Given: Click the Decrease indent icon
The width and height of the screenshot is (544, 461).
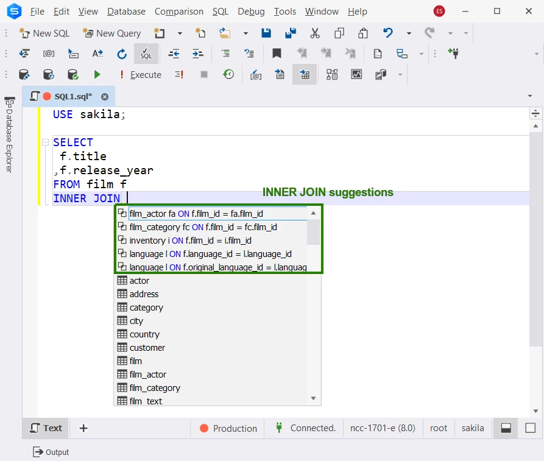Looking at the screenshot, I should (x=174, y=54).
